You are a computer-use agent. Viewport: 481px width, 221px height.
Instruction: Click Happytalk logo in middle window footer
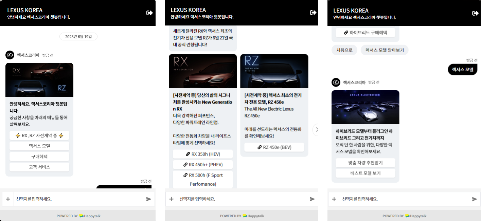pyautogui.click(x=253, y=216)
